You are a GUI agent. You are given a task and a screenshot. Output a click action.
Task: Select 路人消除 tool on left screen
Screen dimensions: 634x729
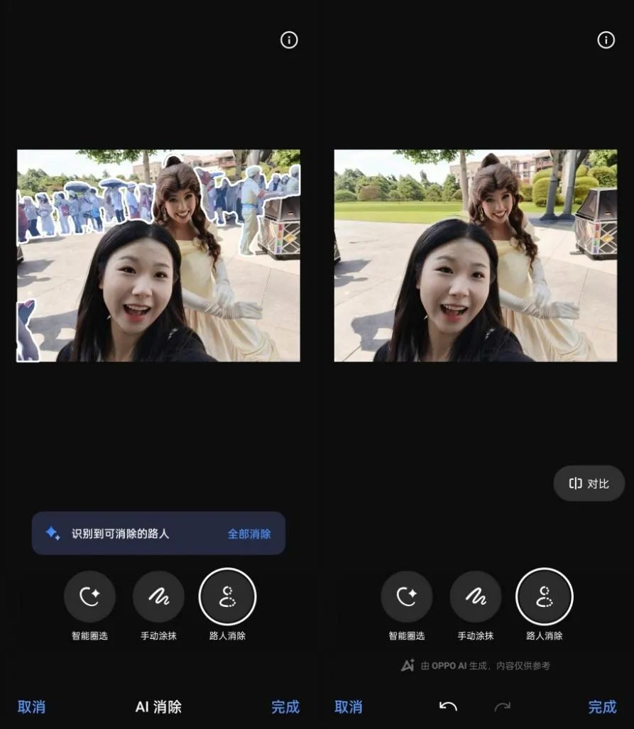click(x=227, y=596)
